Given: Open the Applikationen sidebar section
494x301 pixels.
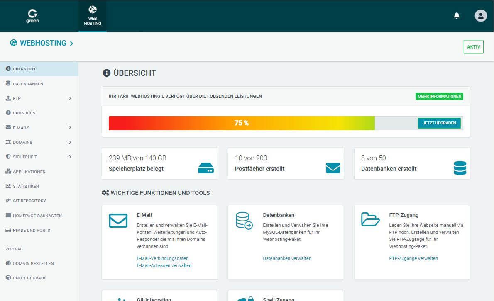Looking at the screenshot, I should click(29, 172).
